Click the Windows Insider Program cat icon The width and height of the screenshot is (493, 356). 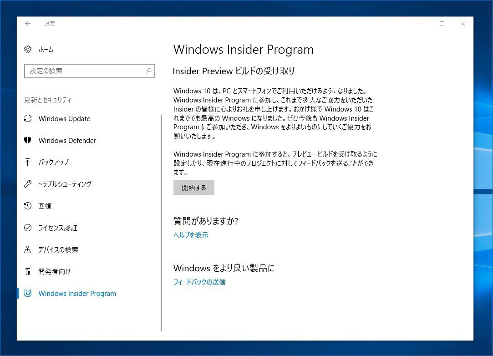coord(28,294)
